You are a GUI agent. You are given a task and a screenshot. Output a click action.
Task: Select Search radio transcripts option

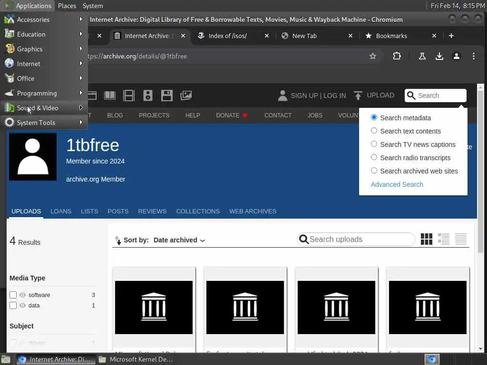(374, 157)
